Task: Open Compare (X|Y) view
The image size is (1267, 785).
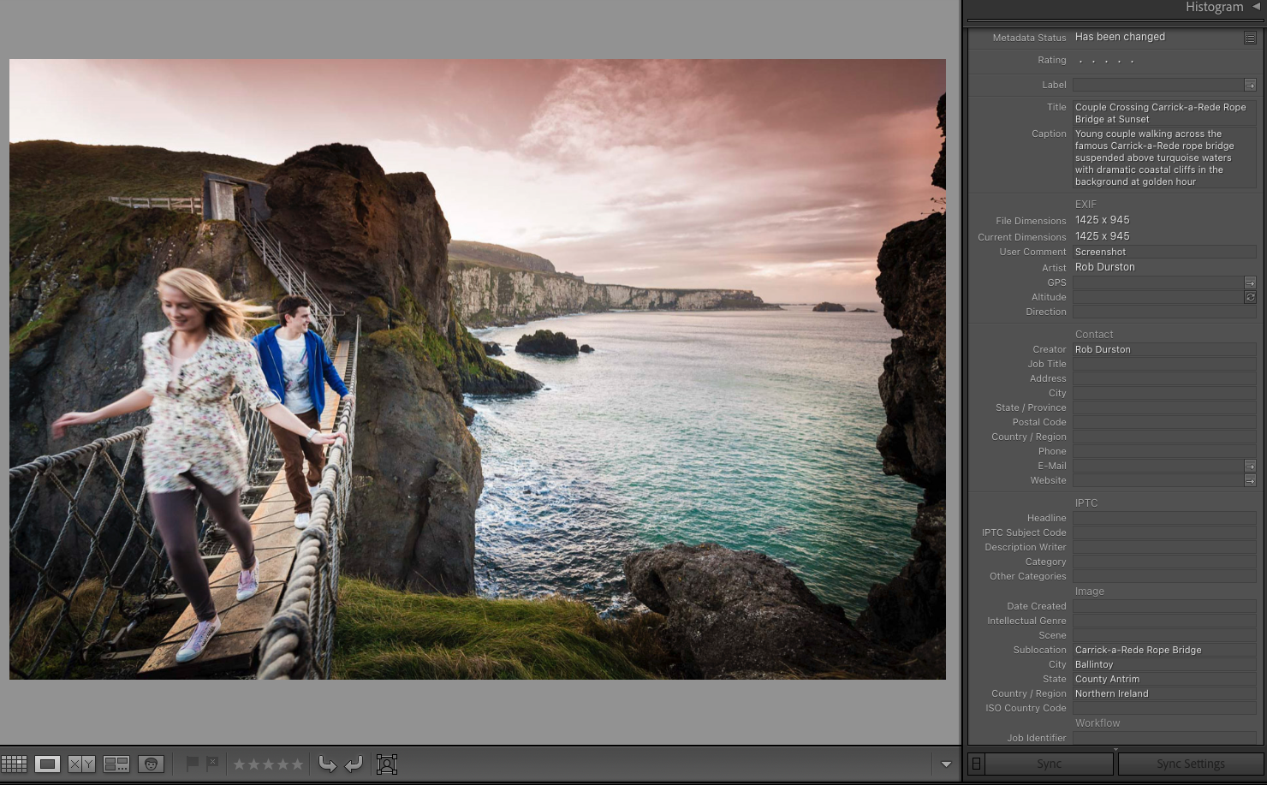Action: click(81, 764)
